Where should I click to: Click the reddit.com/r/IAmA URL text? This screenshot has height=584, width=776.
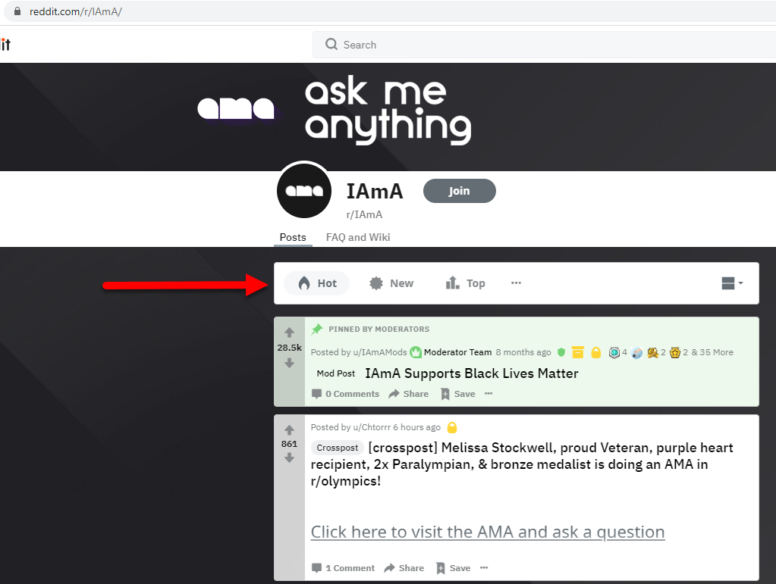76,11
